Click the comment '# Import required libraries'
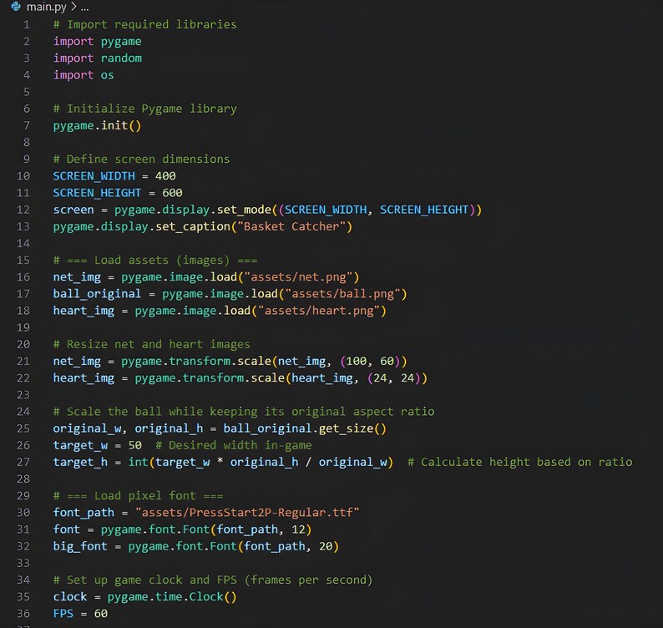This screenshot has height=628, width=663. click(x=145, y=24)
